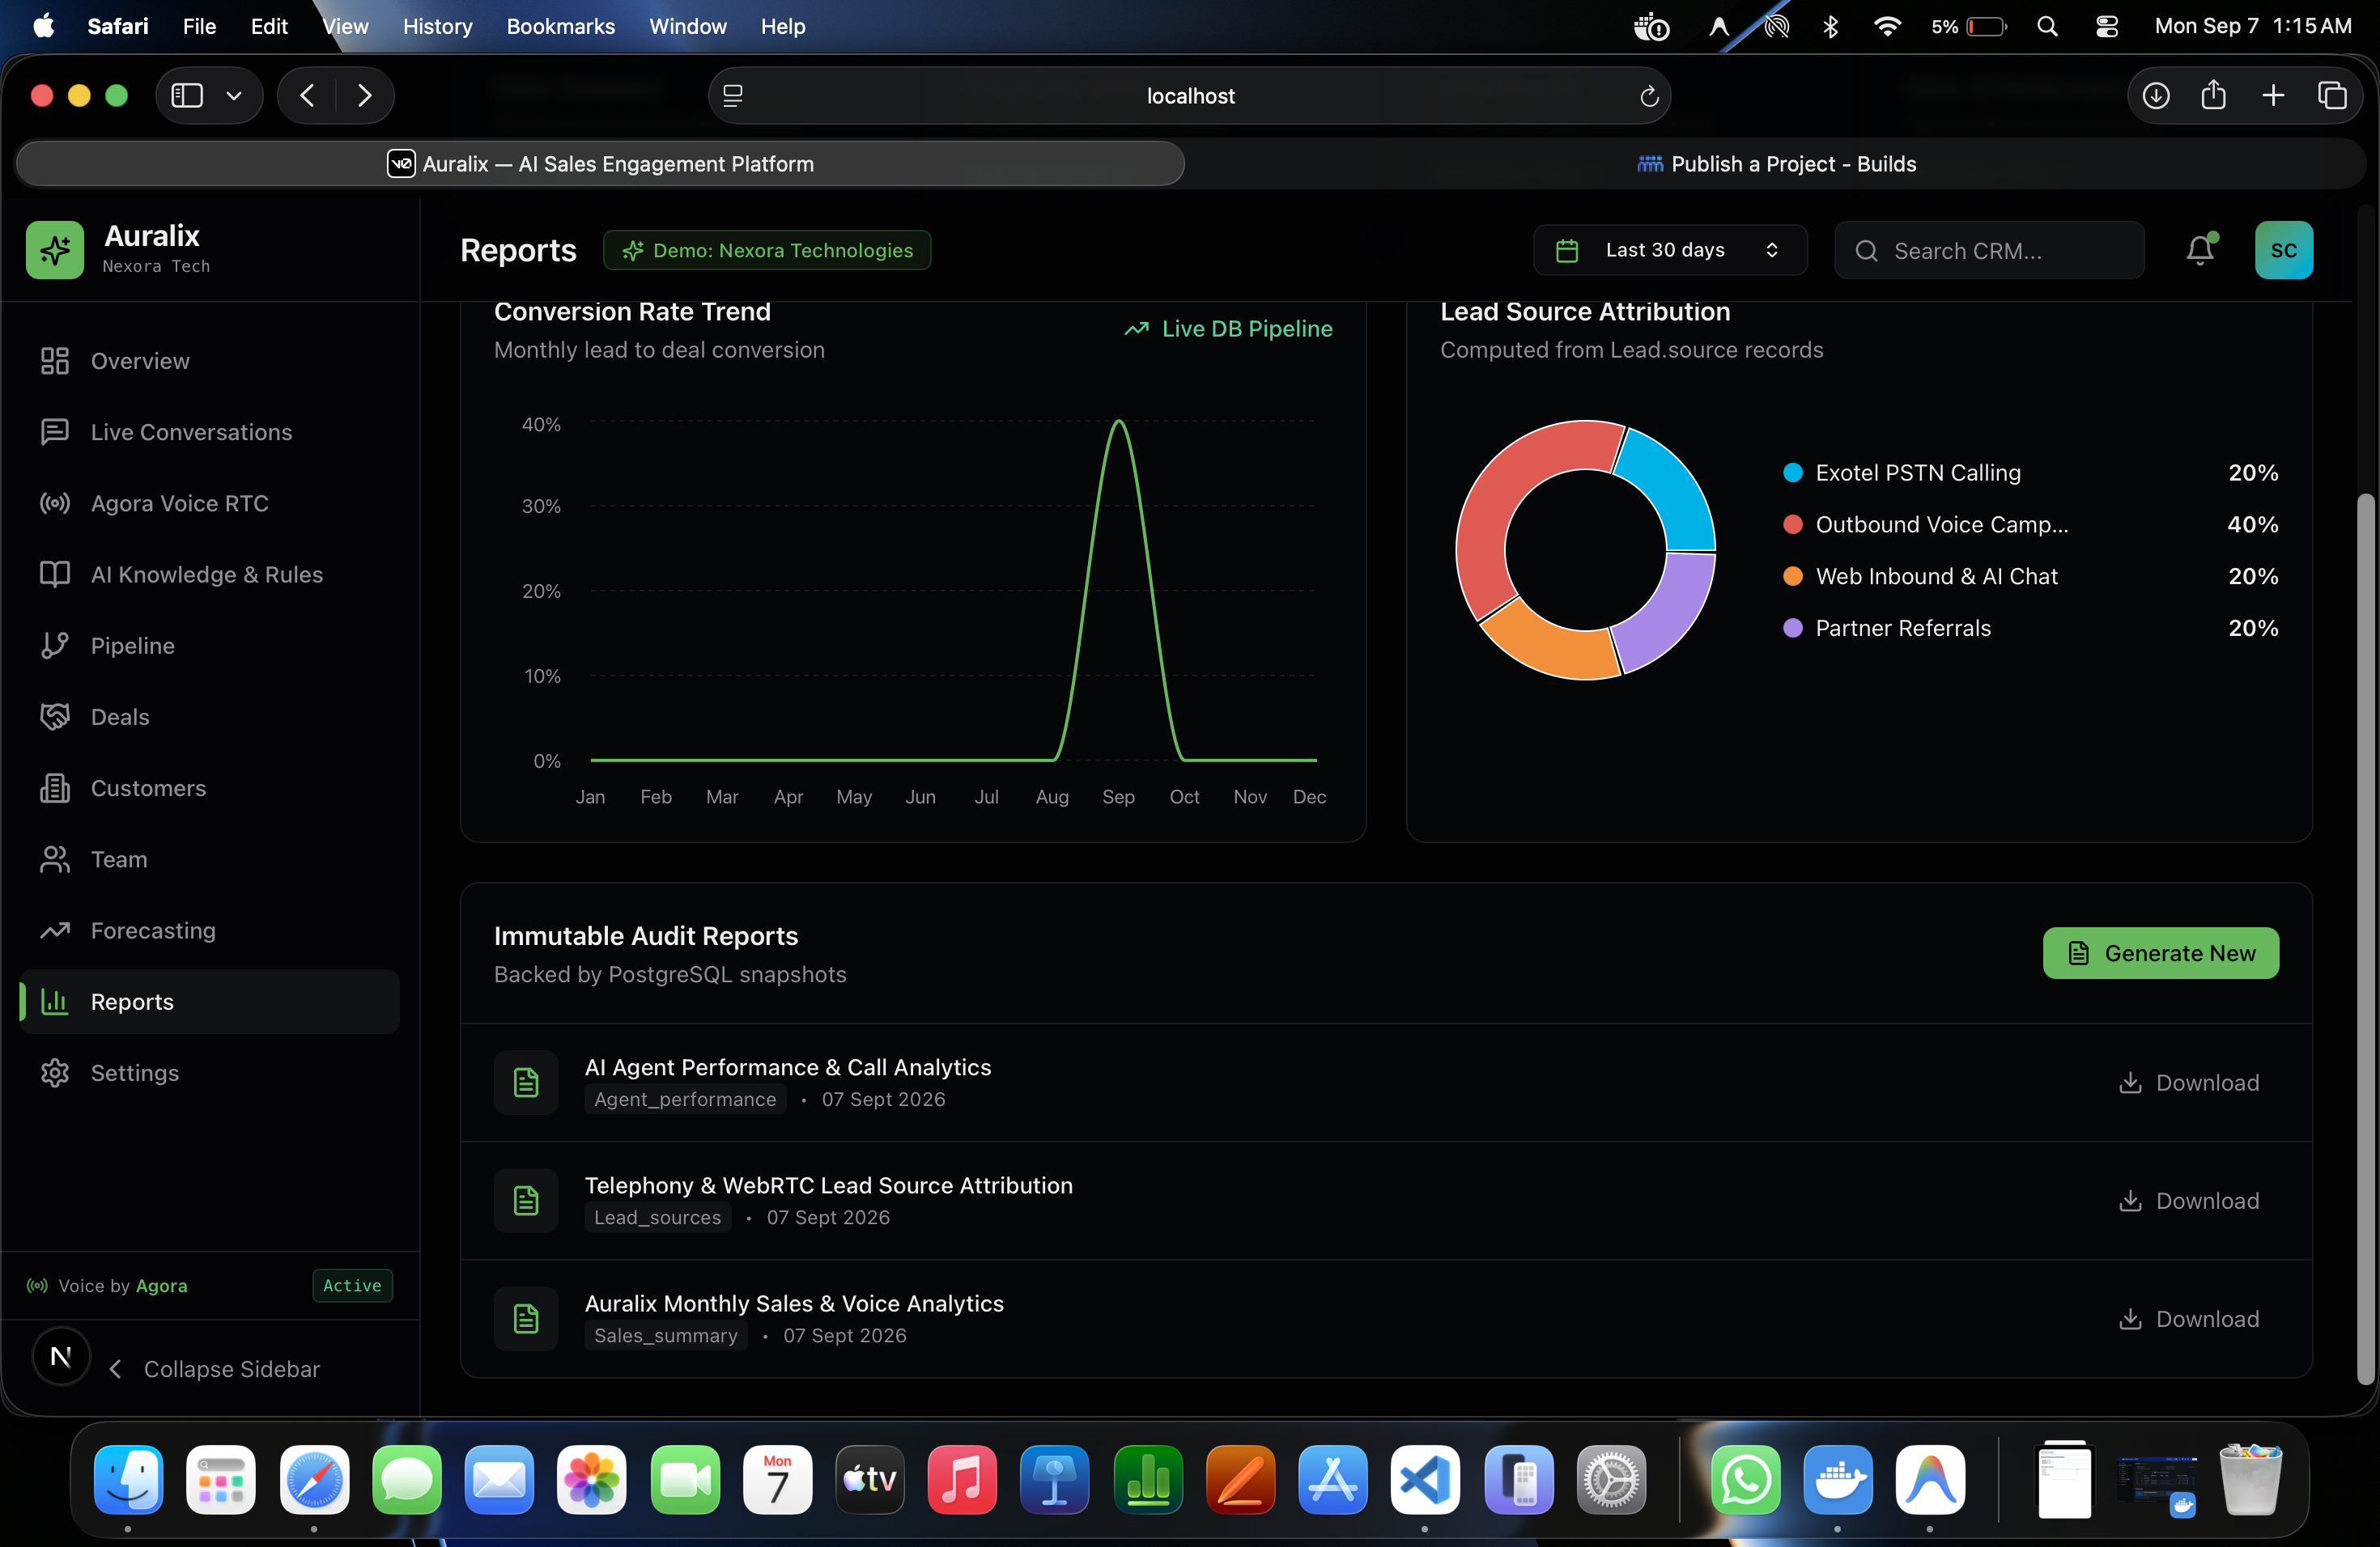Viewport: 2380px width, 1547px height.
Task: Open the Bookmarks menu
Action: (560, 26)
